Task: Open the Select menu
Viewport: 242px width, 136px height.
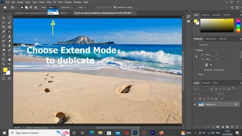Action: click(x=42, y=2)
